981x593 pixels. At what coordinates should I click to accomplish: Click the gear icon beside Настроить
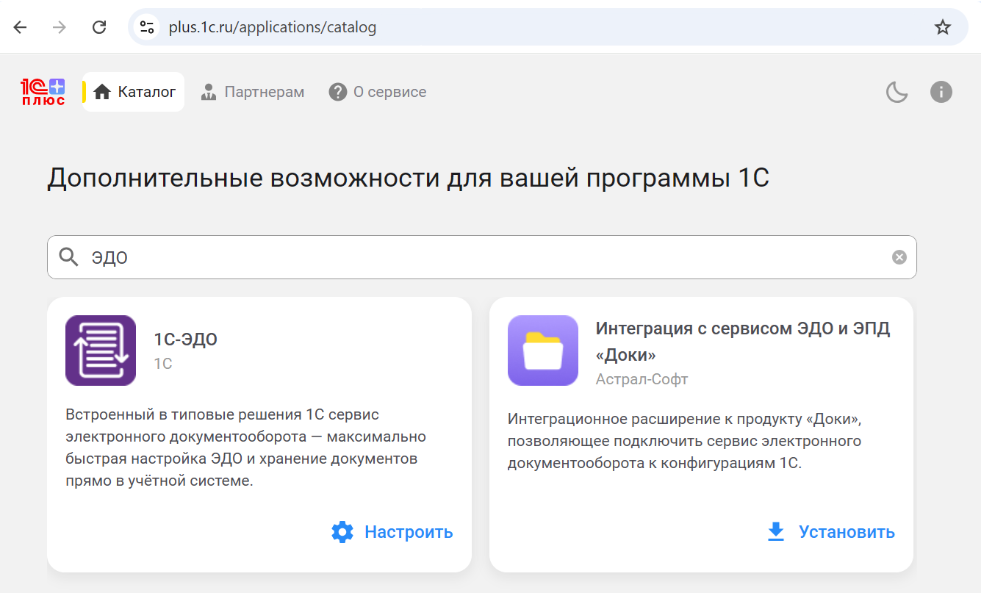(x=342, y=532)
